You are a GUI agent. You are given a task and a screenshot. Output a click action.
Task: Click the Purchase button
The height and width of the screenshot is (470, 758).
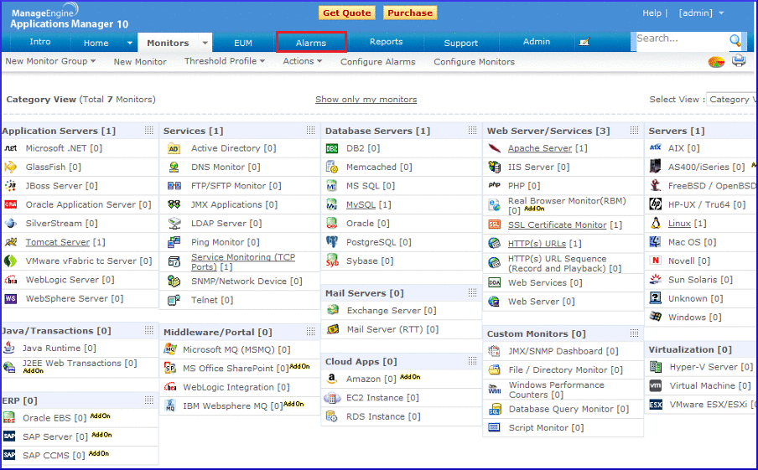tap(410, 13)
